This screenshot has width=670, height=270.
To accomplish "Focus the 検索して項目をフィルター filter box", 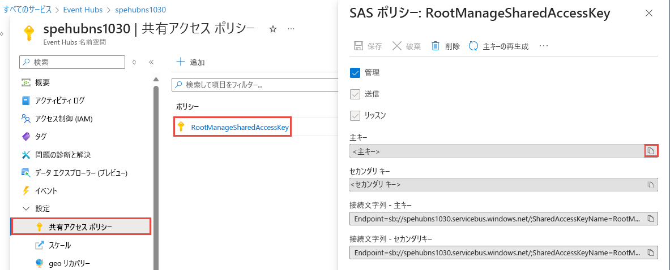I will 255,85.
